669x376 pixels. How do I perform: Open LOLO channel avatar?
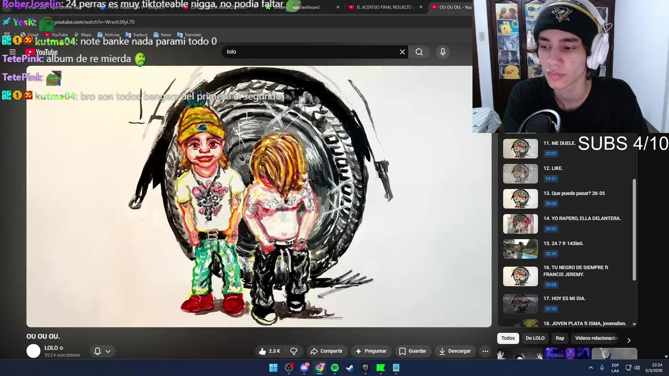[x=33, y=351]
